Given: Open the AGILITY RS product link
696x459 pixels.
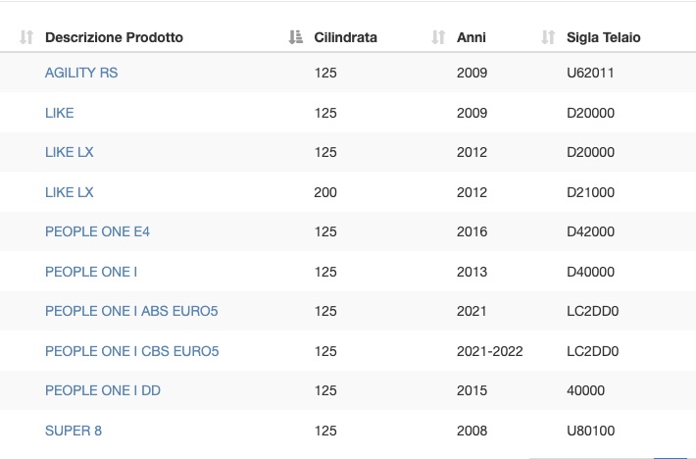Looking at the screenshot, I should [x=81, y=73].
